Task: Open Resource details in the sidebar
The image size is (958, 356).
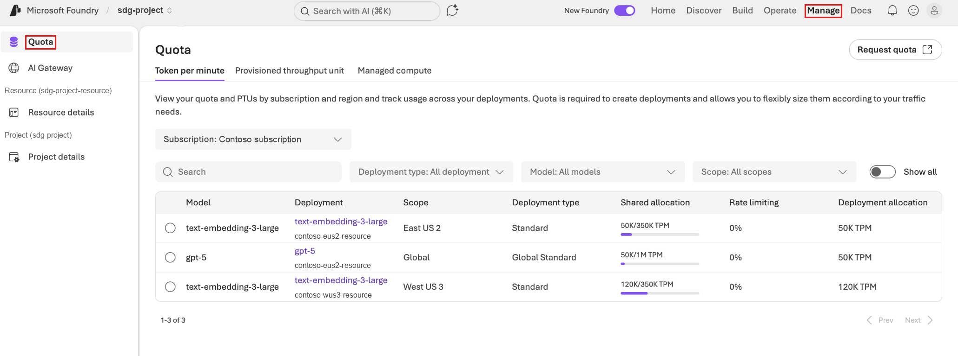Action: 66,112
